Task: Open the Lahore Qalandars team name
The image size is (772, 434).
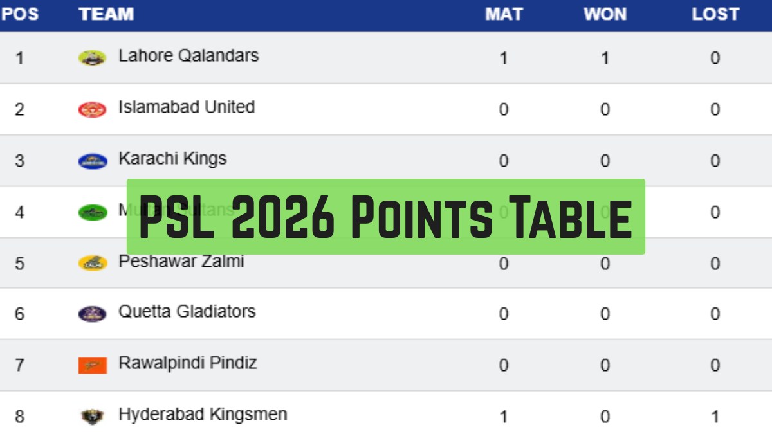Action: pyautogui.click(x=188, y=56)
